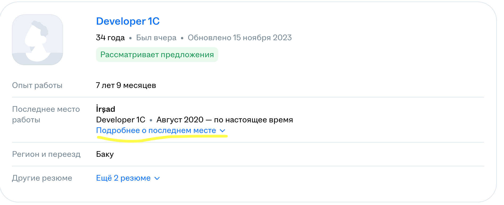Click the 7 лет 9 месяцев experience text
The height and width of the screenshot is (205, 504).
(x=126, y=85)
